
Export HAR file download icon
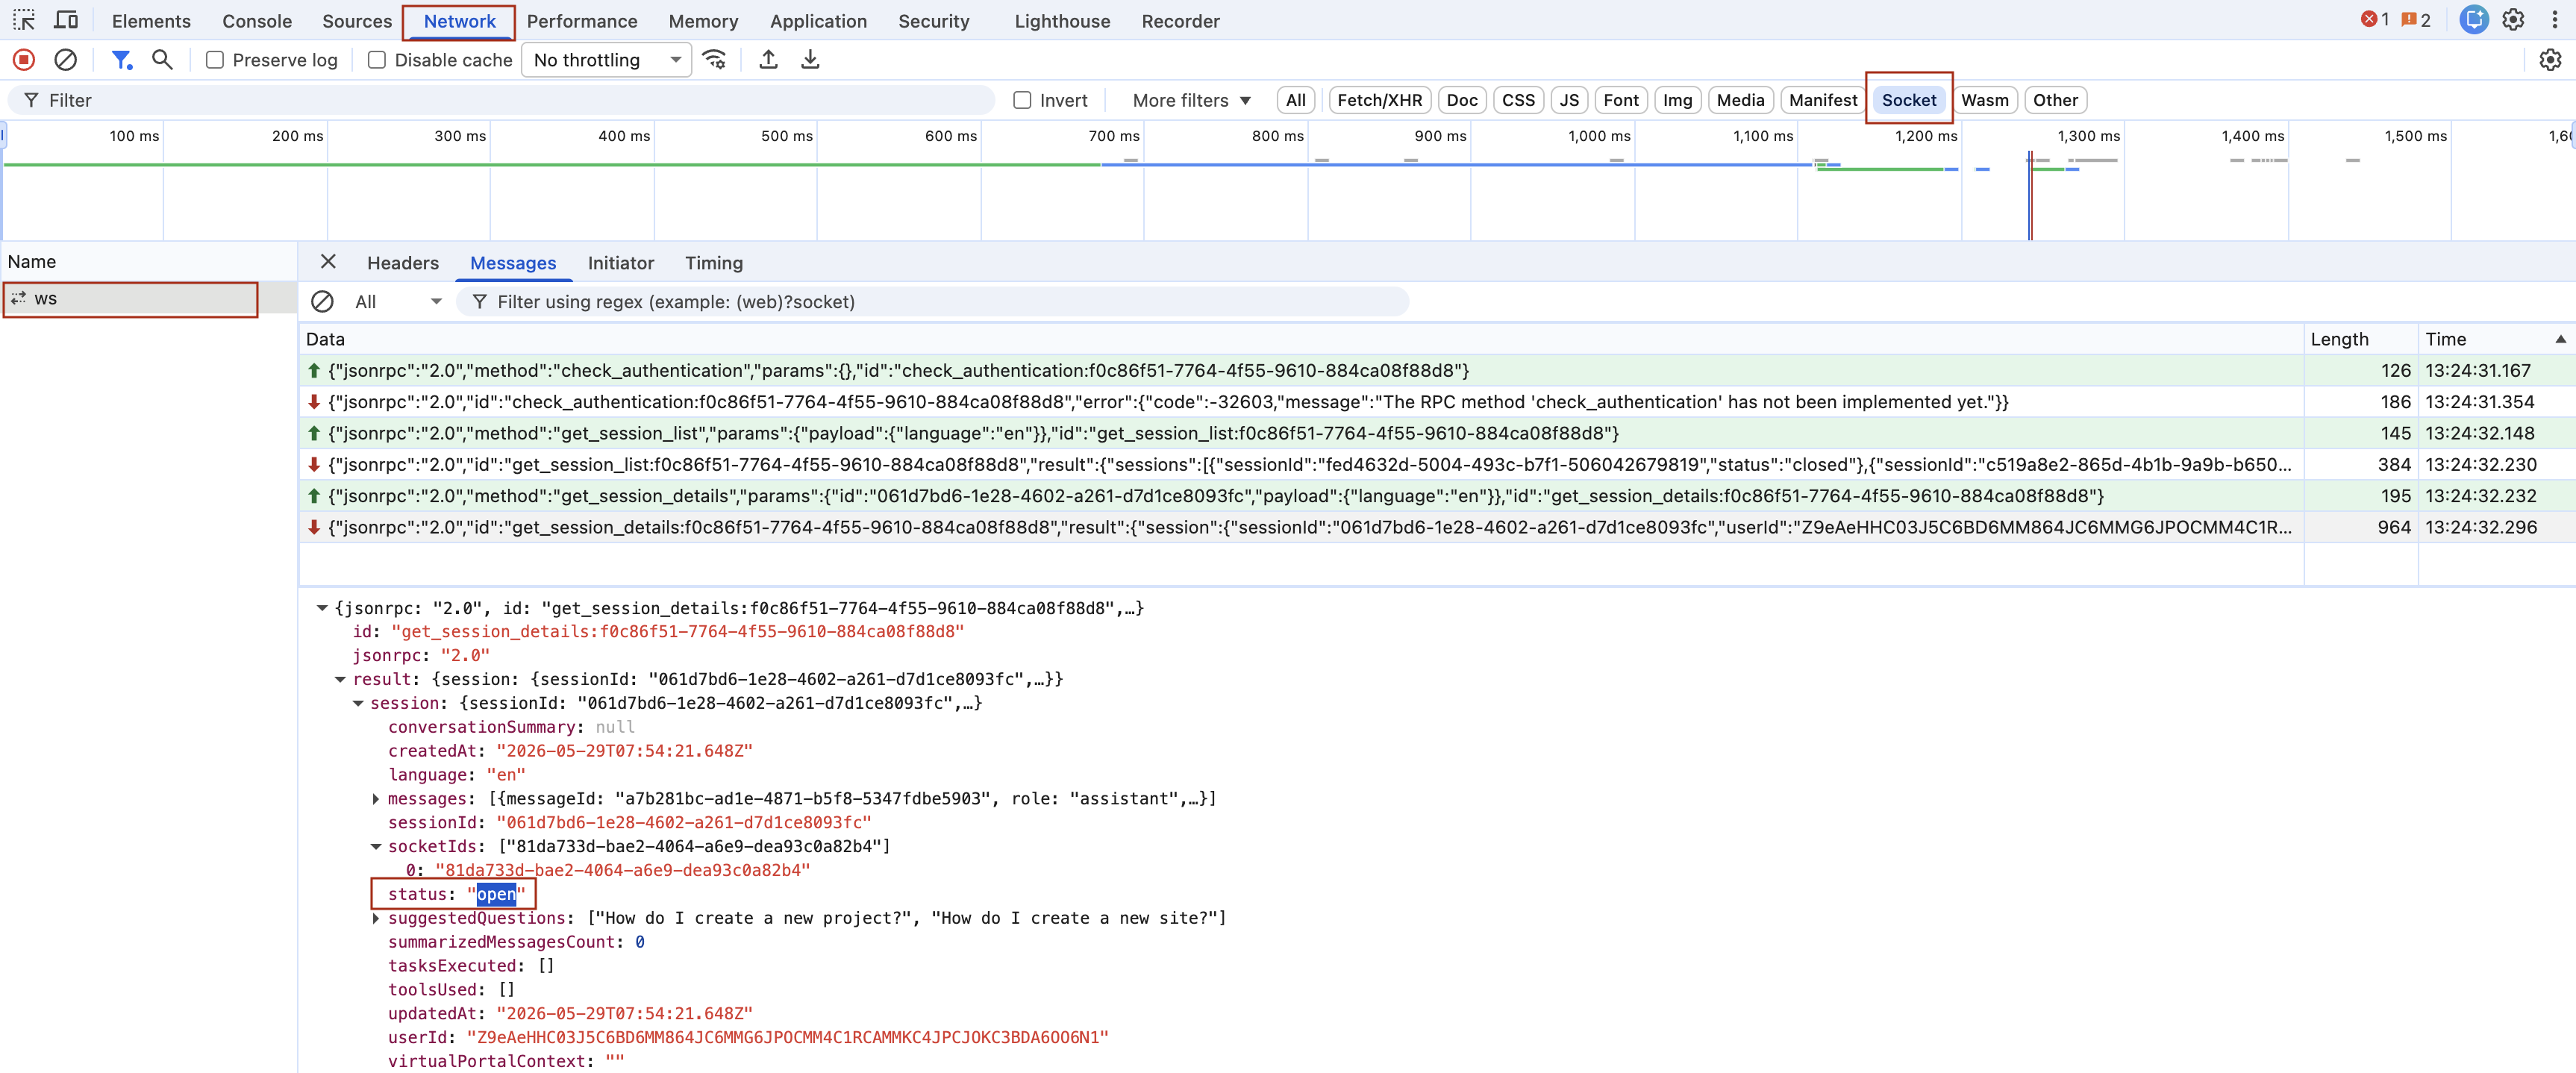[810, 60]
